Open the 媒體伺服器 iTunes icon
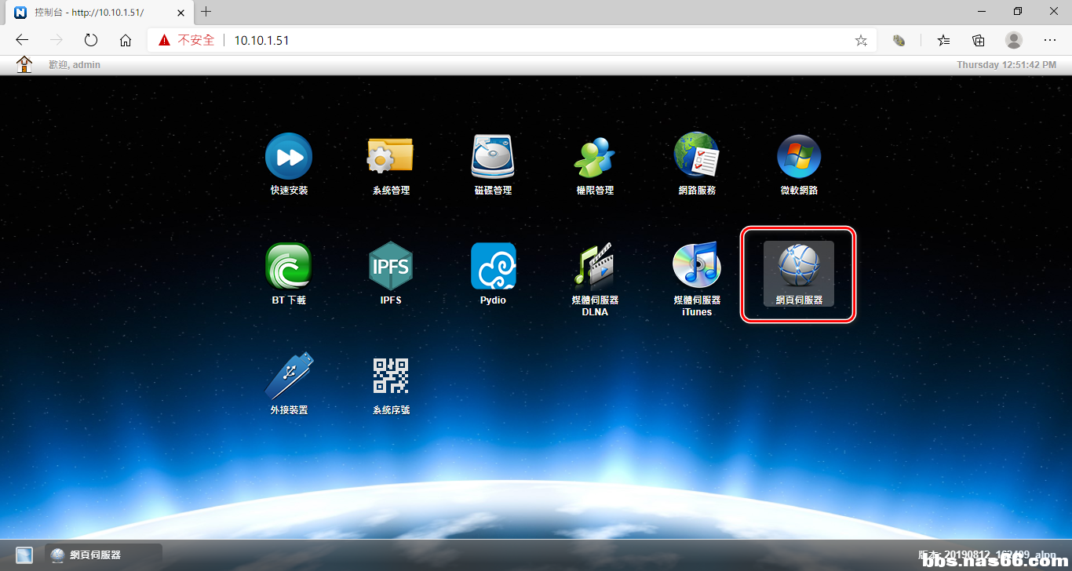This screenshot has width=1072, height=571. pos(697,266)
